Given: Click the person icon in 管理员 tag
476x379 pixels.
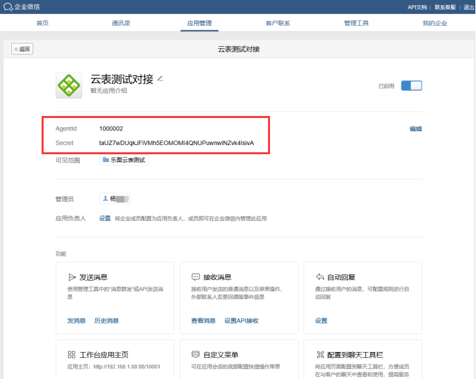Looking at the screenshot, I should pyautogui.click(x=106, y=198).
